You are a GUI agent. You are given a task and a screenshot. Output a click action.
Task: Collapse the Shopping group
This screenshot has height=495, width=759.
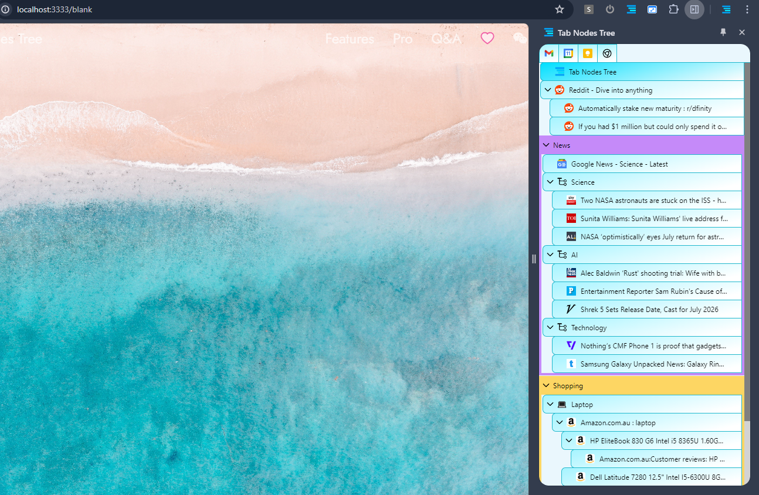coord(545,386)
